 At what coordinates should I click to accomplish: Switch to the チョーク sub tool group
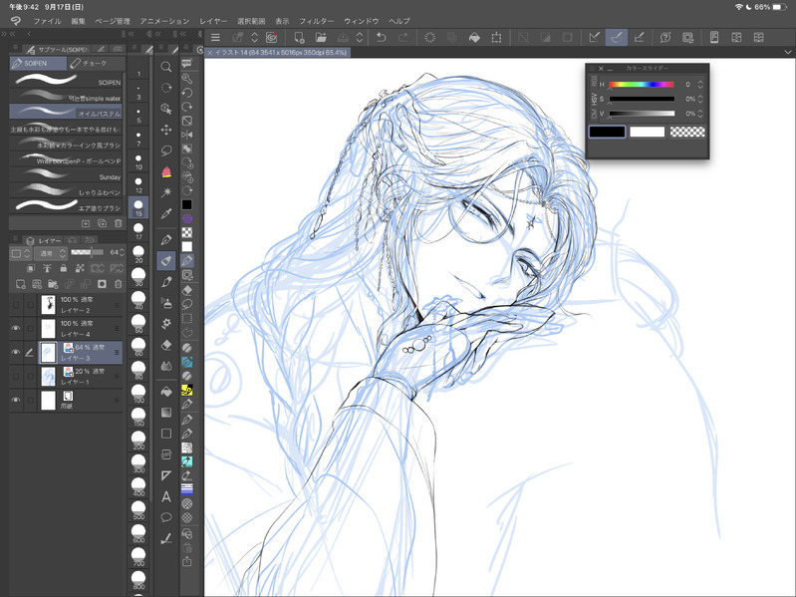point(96,63)
